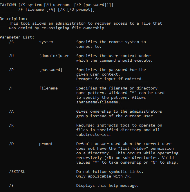Click the /U parameter switch
Screen dimensions: 190x192
click(11, 56)
